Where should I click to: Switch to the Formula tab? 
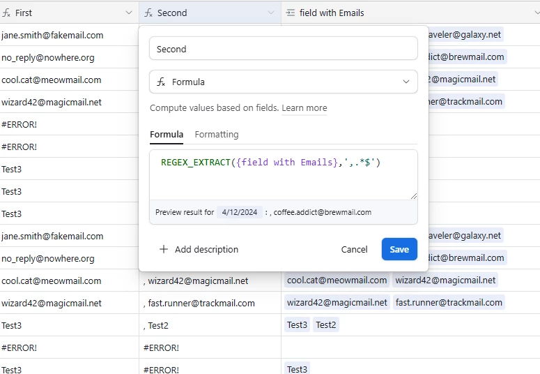(167, 134)
